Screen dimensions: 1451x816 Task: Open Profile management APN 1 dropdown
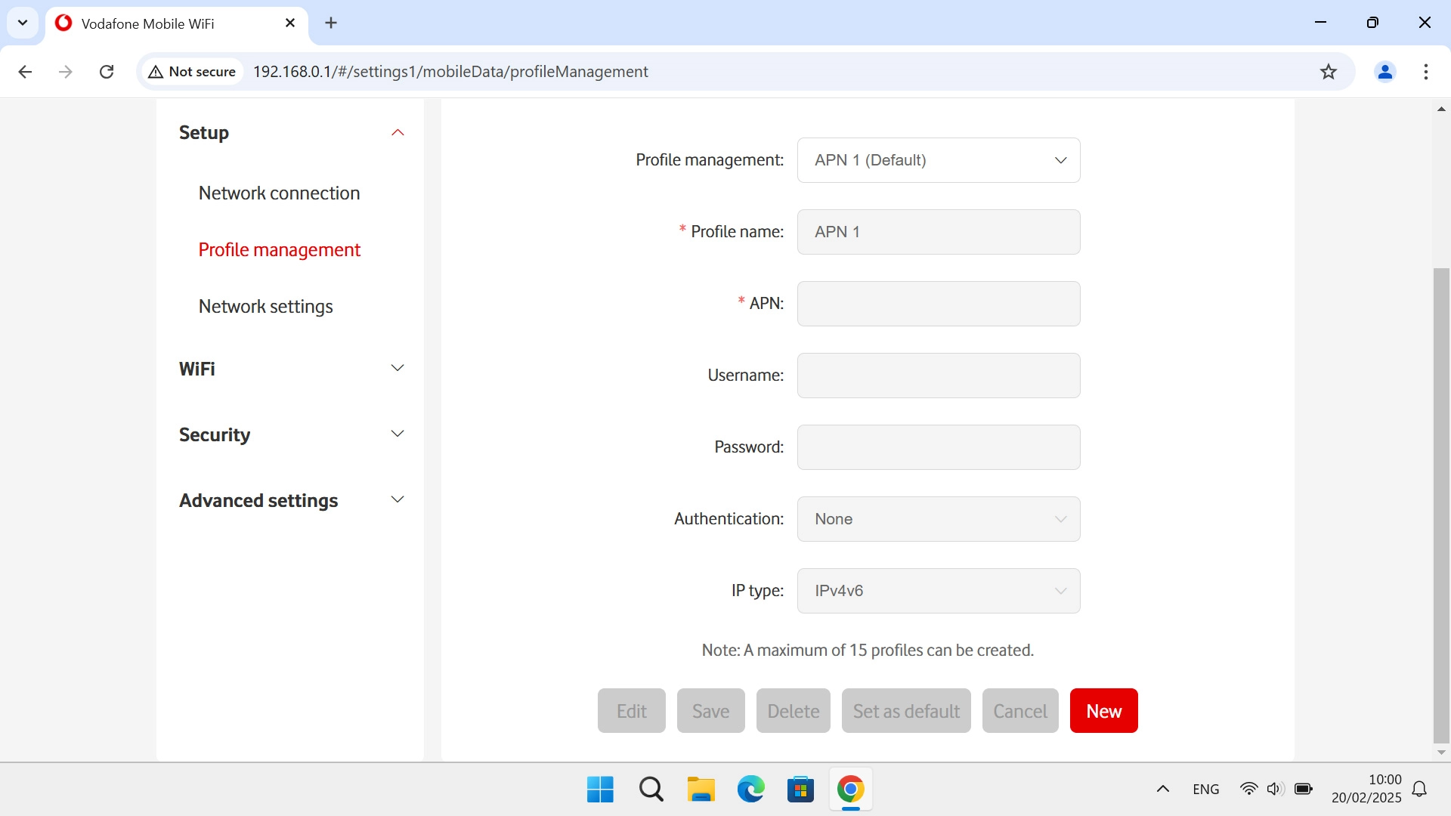click(x=938, y=160)
